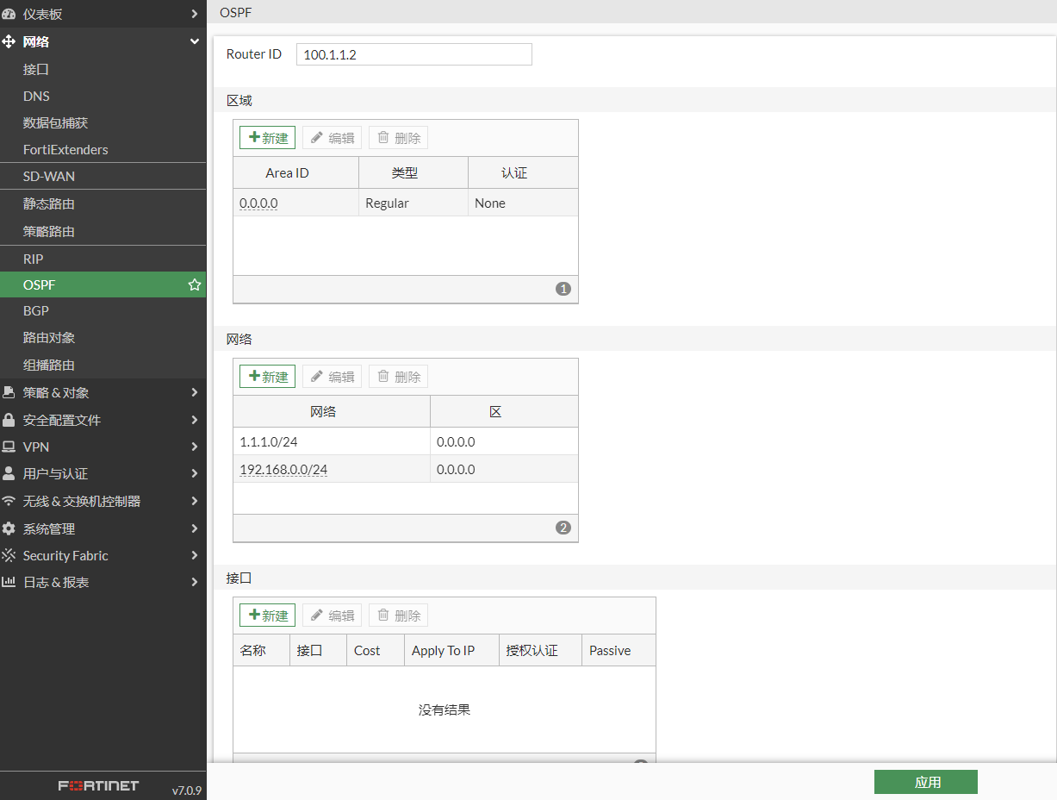Open the BGP routing page
The image size is (1057, 800).
coord(36,310)
